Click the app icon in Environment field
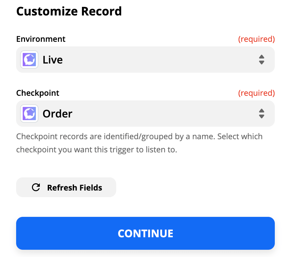This screenshot has height=257, width=286. pos(29,60)
